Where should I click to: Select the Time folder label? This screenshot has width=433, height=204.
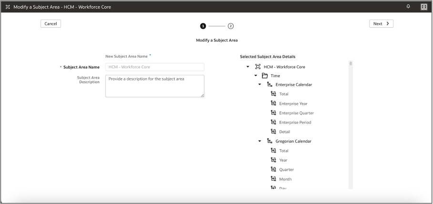(x=275, y=76)
